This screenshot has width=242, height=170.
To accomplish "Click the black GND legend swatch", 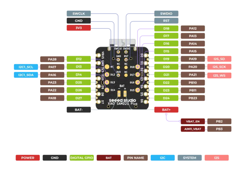I will pyautogui.click(x=55, y=158).
